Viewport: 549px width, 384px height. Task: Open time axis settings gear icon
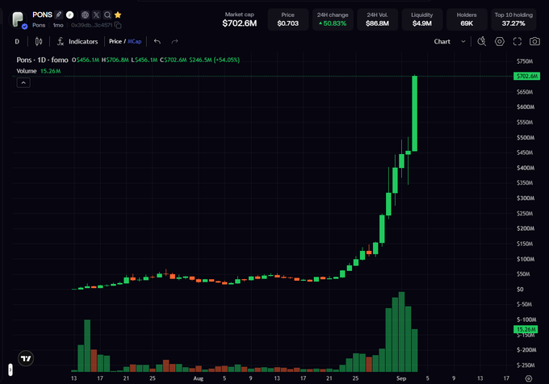529,378
